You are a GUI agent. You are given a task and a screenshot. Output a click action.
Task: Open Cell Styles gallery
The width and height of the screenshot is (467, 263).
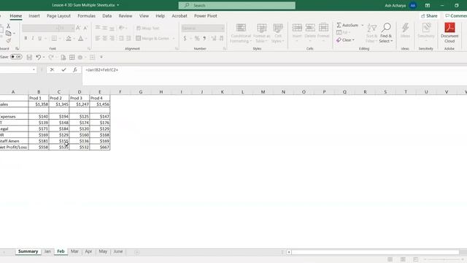277,33
